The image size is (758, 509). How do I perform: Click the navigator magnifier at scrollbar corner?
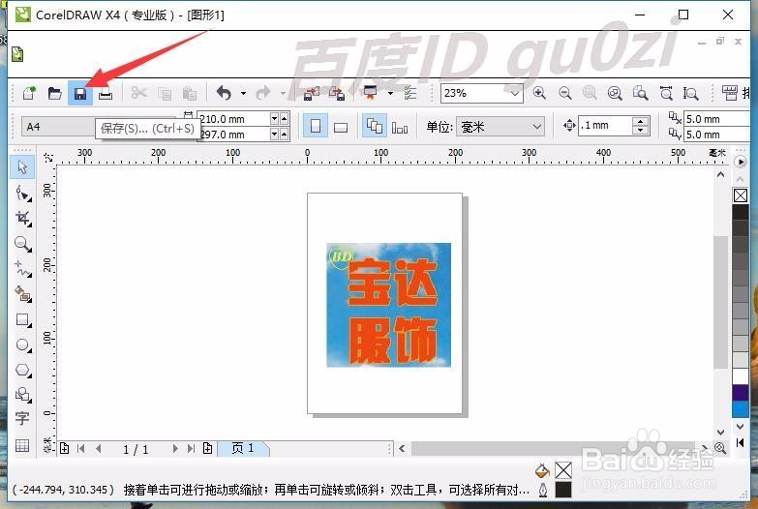[x=720, y=448]
